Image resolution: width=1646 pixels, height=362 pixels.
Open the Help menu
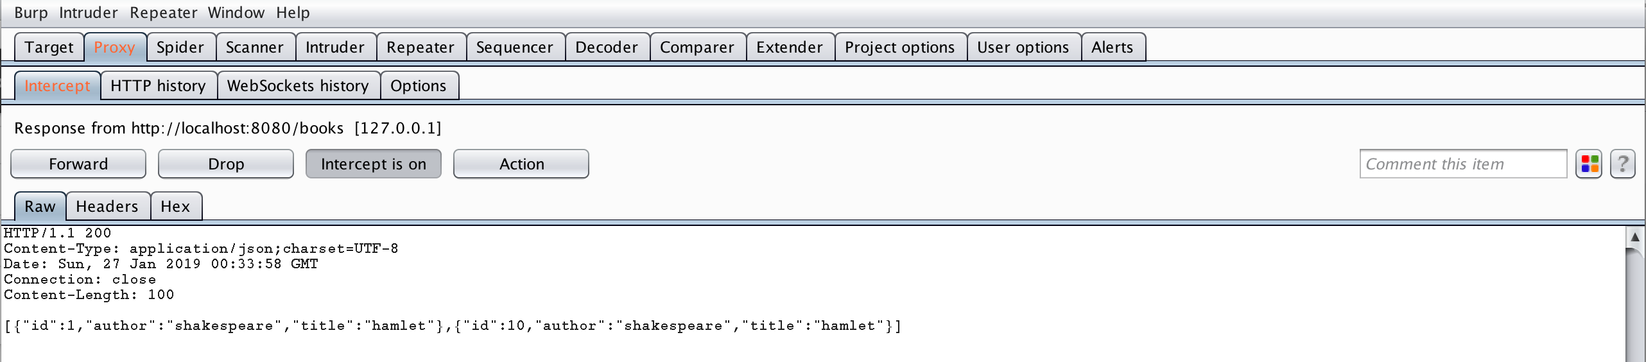(293, 13)
